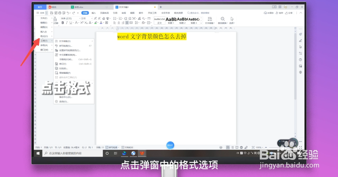The width and height of the screenshot is (338, 177).
Task: Open Print Preview from quick toolbar
Action: (64, 13)
